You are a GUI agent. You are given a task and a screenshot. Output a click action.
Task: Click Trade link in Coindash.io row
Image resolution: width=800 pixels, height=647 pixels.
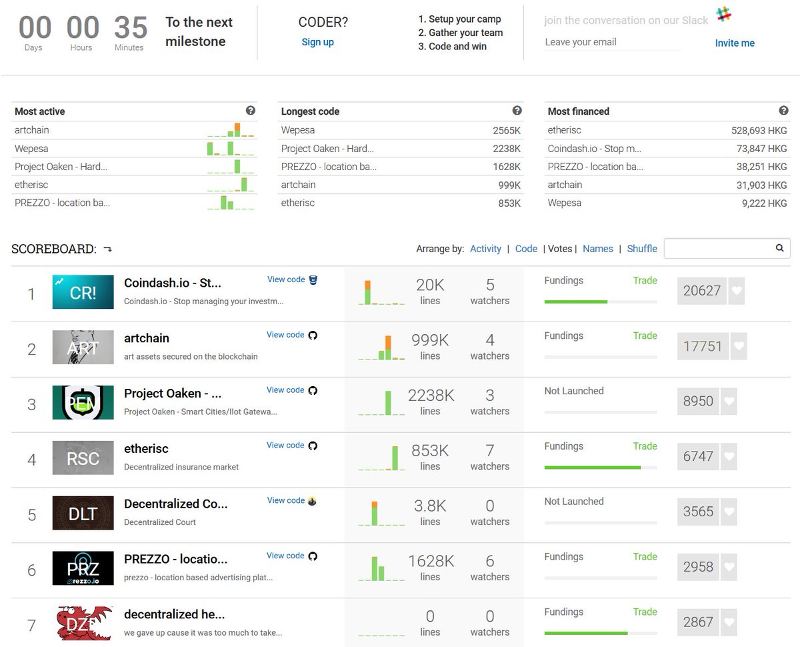pos(645,280)
